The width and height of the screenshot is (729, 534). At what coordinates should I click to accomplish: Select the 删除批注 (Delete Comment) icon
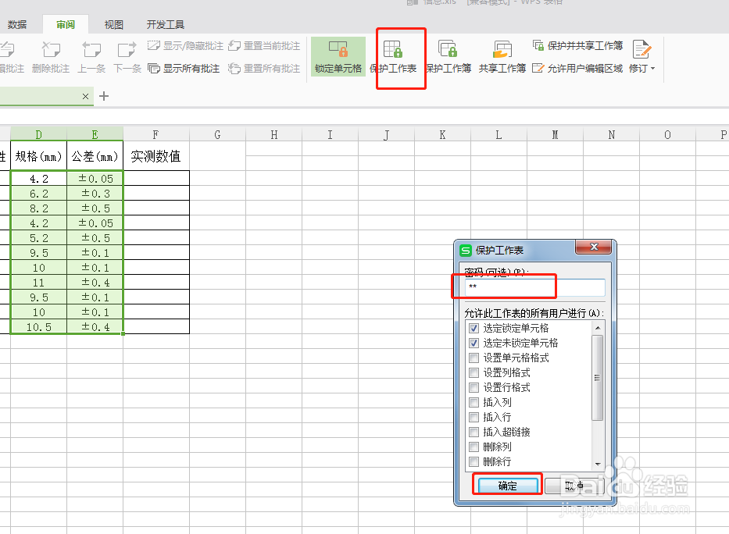click(x=52, y=57)
